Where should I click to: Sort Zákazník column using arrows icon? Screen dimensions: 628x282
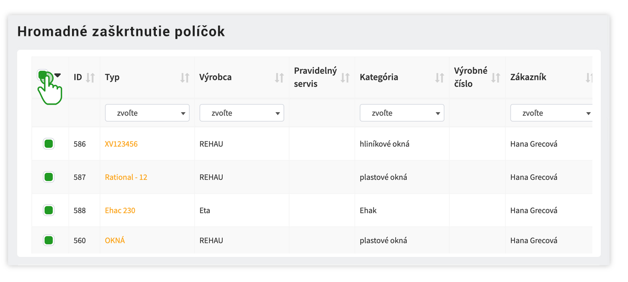tap(589, 77)
